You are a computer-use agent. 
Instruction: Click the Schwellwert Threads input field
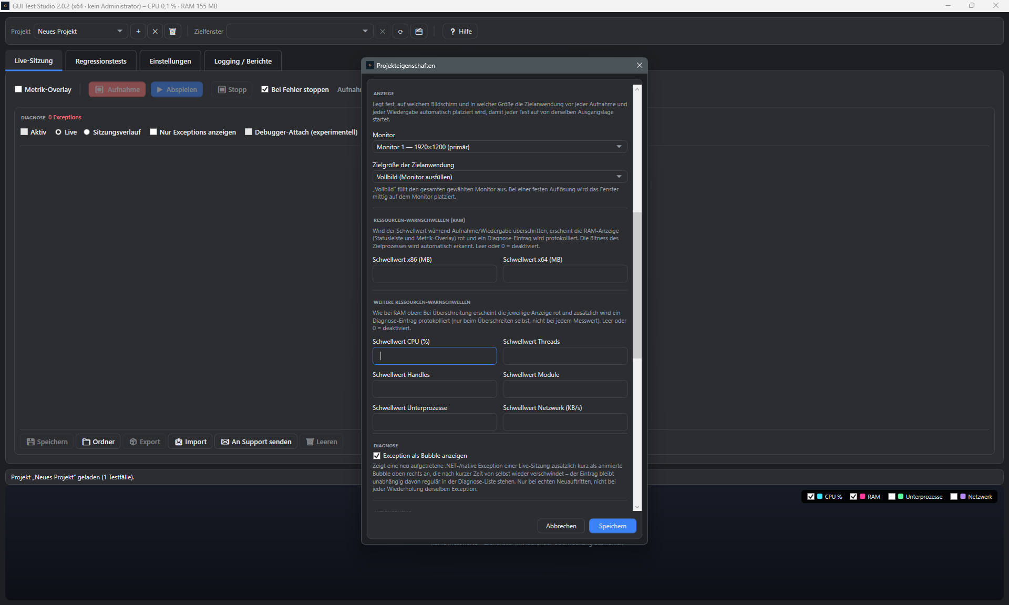[x=565, y=356]
